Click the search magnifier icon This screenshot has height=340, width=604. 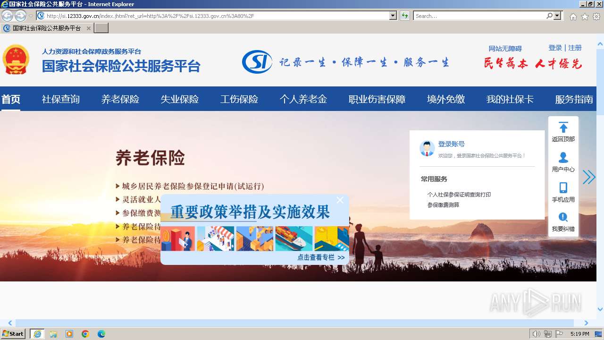coord(549,16)
